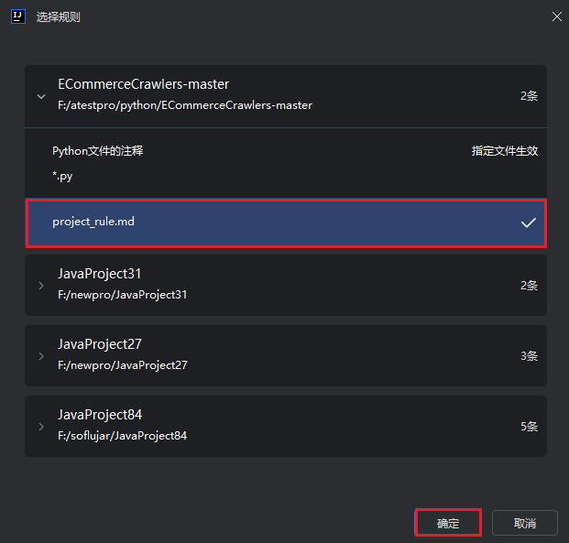Viewport: 569px width, 543px height.
Task: Collapse the ECommerceCrawlers-master chevron
Action: [x=40, y=95]
